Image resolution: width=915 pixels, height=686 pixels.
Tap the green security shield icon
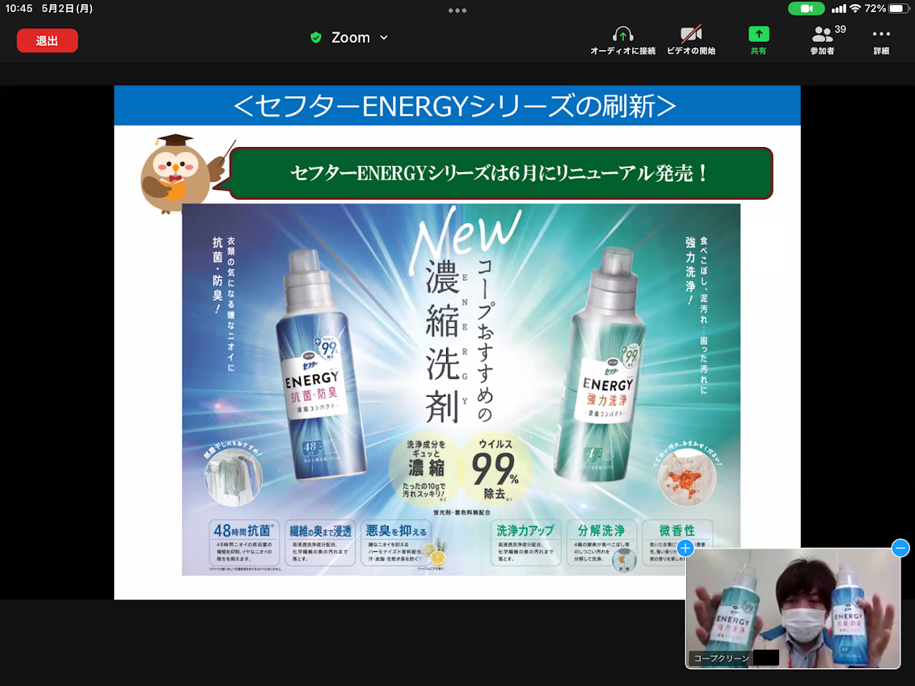(x=316, y=37)
